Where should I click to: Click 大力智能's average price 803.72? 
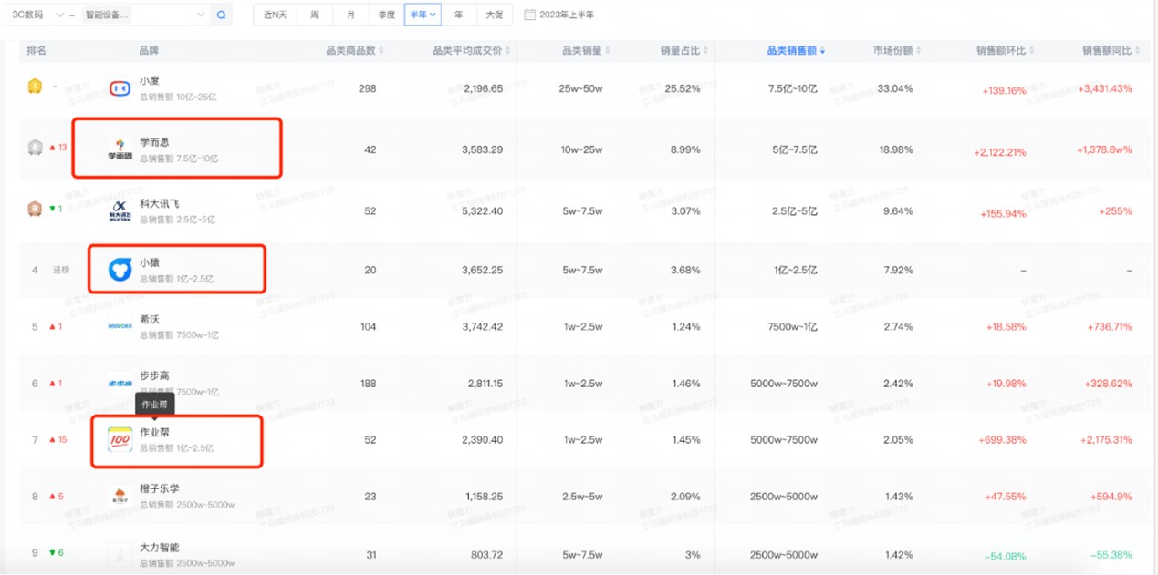pos(487,555)
